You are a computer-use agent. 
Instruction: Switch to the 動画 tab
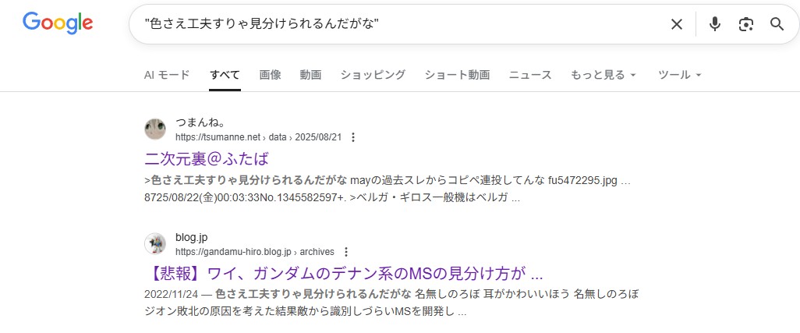310,75
